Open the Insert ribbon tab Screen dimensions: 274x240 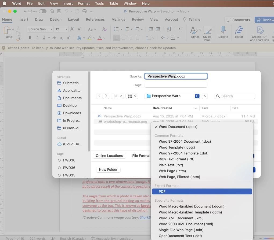coord(23,19)
